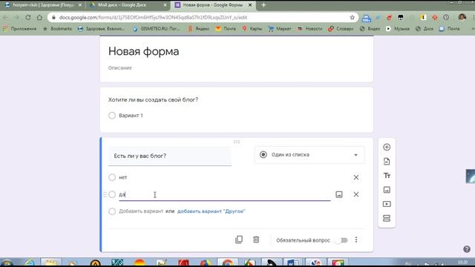Click the import questions icon

pyautogui.click(x=387, y=162)
